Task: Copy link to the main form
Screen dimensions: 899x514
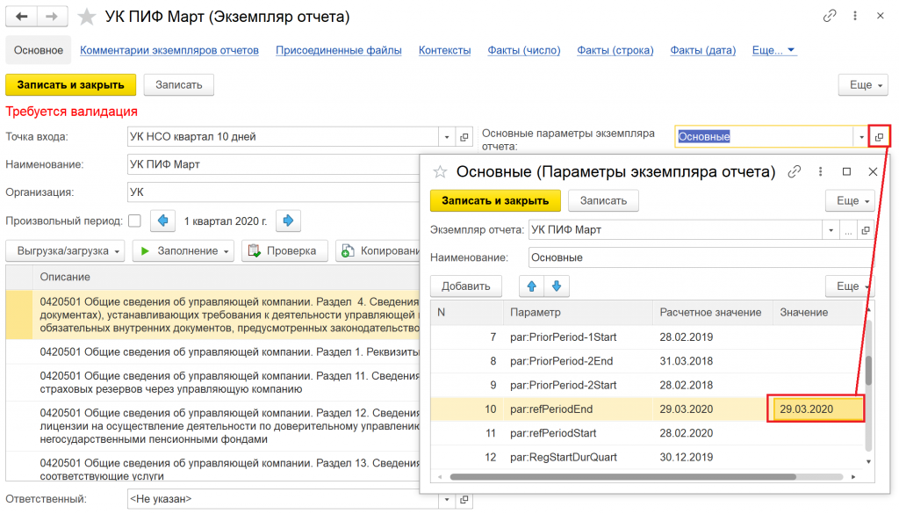Action: (829, 16)
